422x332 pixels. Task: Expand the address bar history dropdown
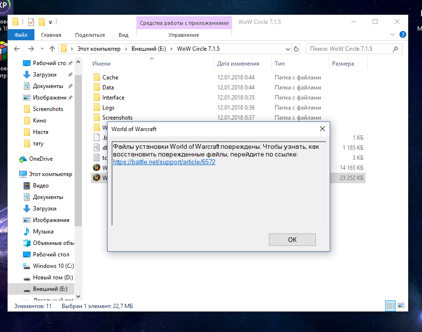point(288,49)
